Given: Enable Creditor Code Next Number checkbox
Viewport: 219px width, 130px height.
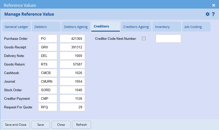Looking at the screenshot, I should tap(144, 39).
